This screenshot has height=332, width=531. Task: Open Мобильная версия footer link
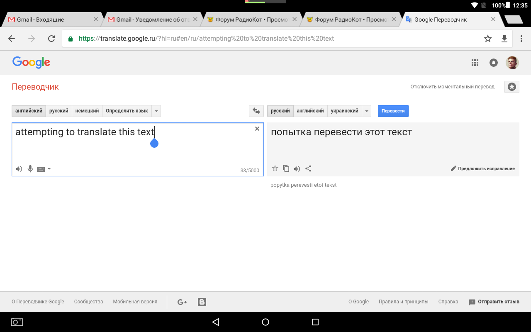(135, 302)
